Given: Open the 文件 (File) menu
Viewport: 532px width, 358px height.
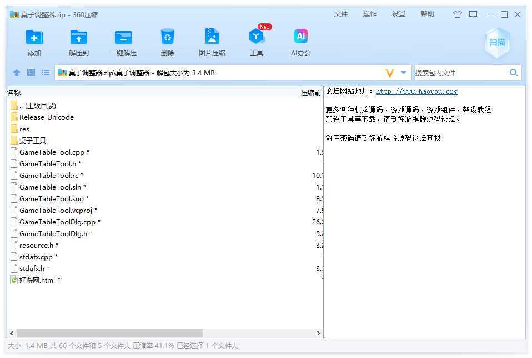Looking at the screenshot, I should [x=341, y=14].
